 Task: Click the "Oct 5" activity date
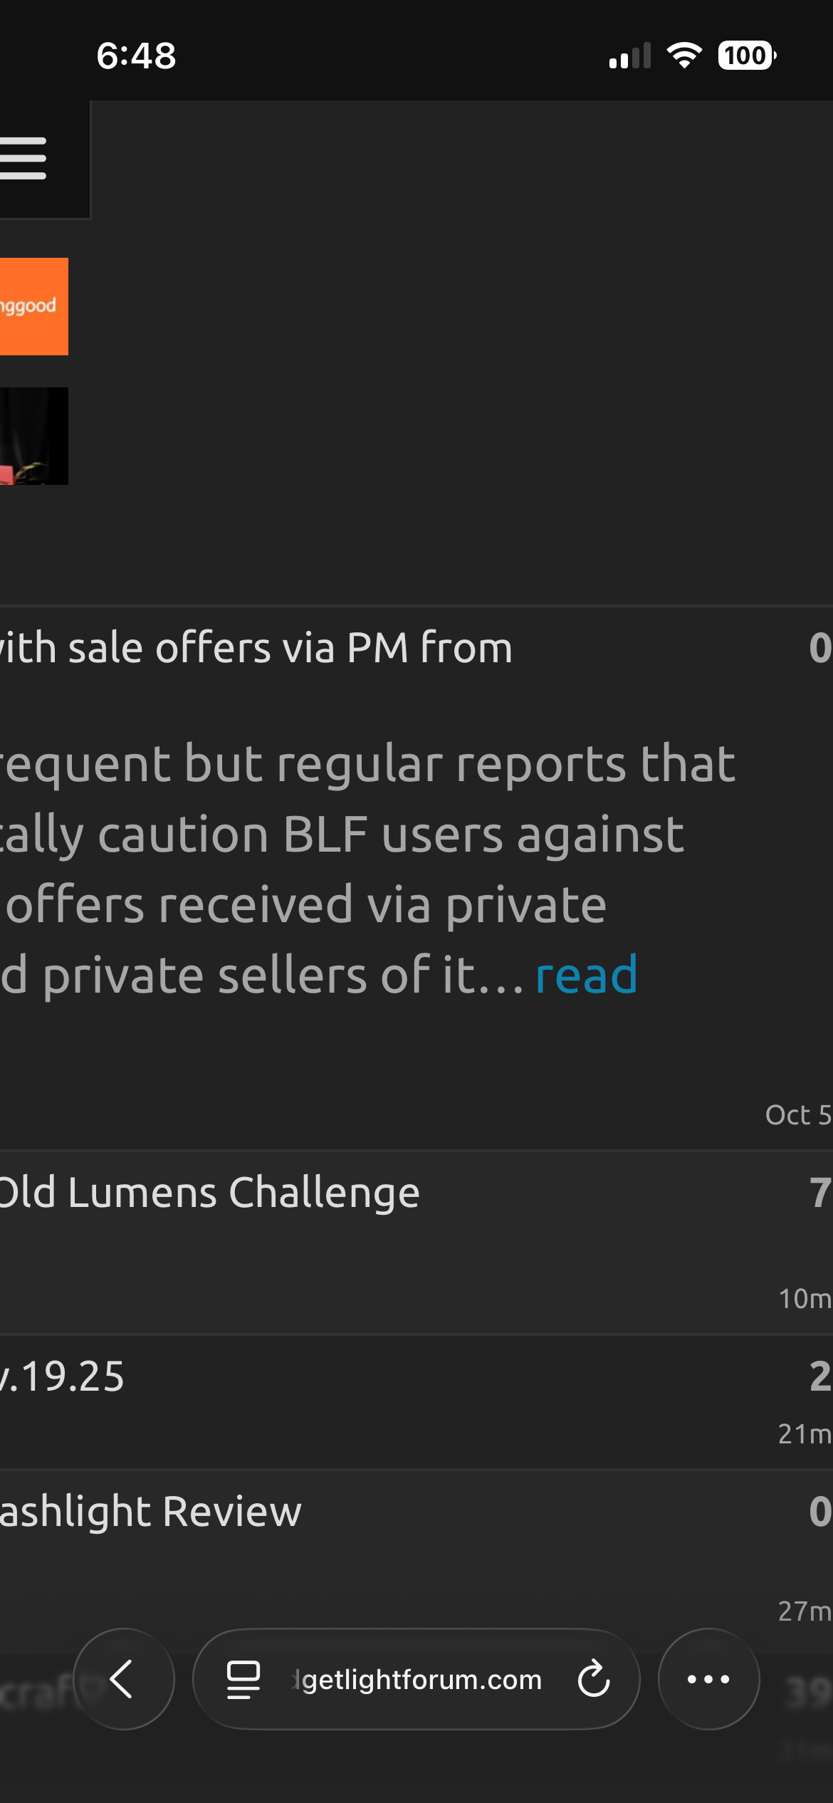pos(797,1114)
